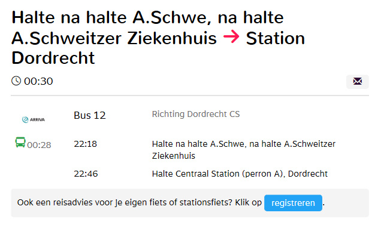Click the green bus icon

click(x=20, y=143)
